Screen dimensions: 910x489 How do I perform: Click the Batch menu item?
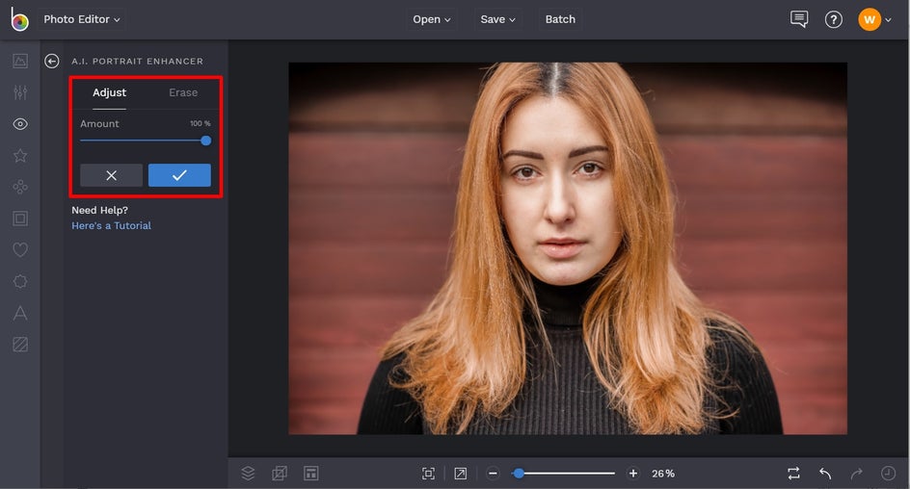click(x=560, y=19)
